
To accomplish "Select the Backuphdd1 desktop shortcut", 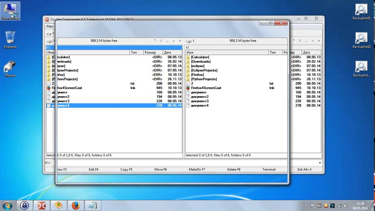I will pyautogui.click(x=361, y=12).
